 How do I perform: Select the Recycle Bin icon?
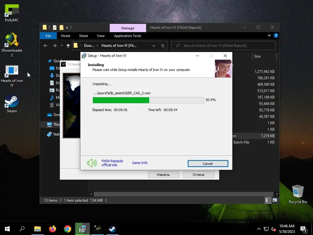click(298, 194)
